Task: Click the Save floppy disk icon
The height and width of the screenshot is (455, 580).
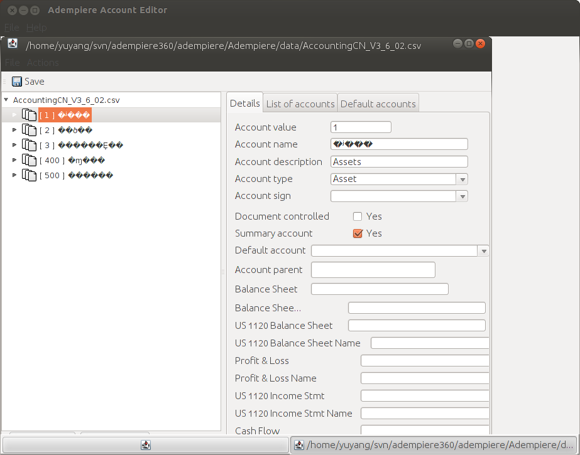Action: 16,82
